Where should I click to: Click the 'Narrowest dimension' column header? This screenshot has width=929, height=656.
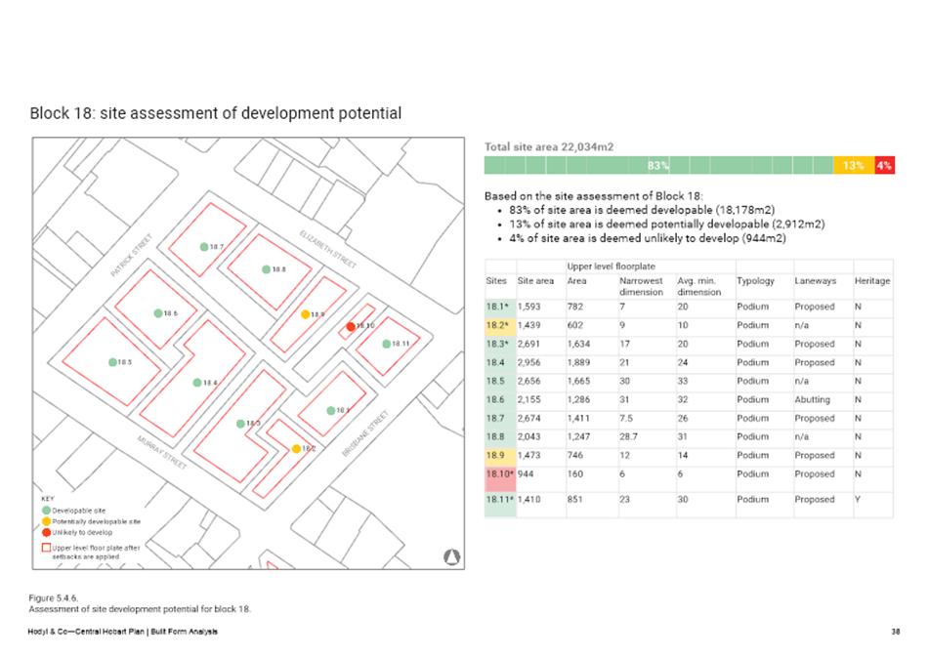click(641, 287)
